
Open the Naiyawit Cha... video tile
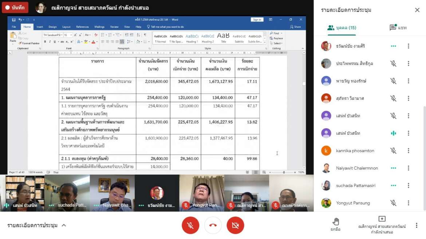112,193
